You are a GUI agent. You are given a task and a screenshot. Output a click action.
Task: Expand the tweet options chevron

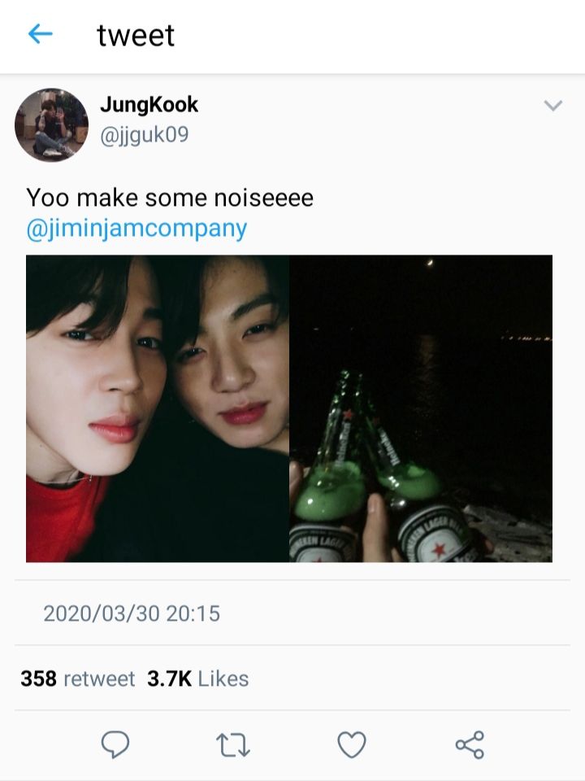tap(552, 105)
